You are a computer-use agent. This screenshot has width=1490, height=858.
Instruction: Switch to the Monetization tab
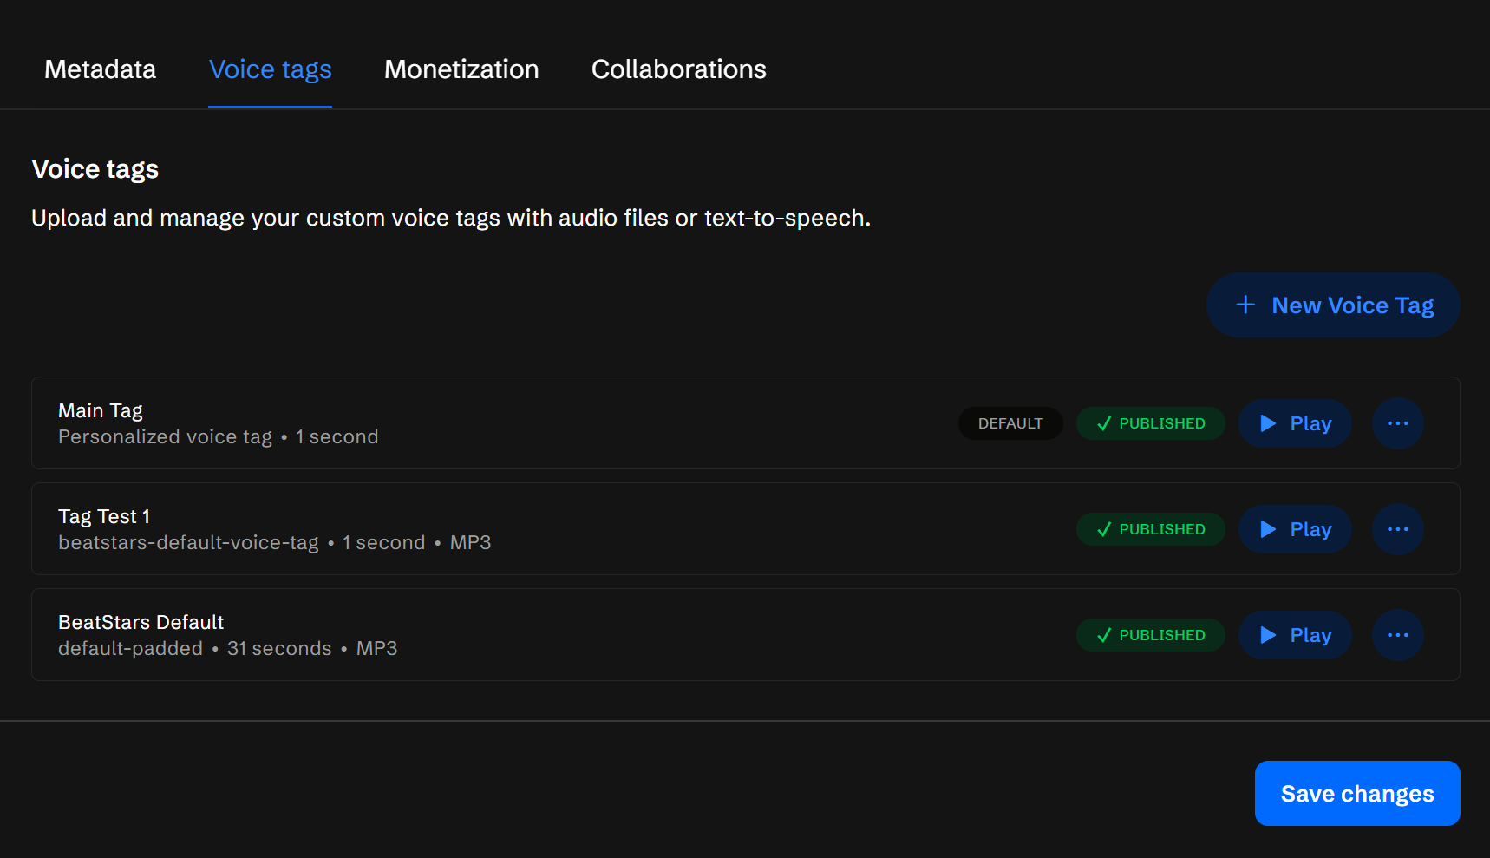(x=461, y=69)
